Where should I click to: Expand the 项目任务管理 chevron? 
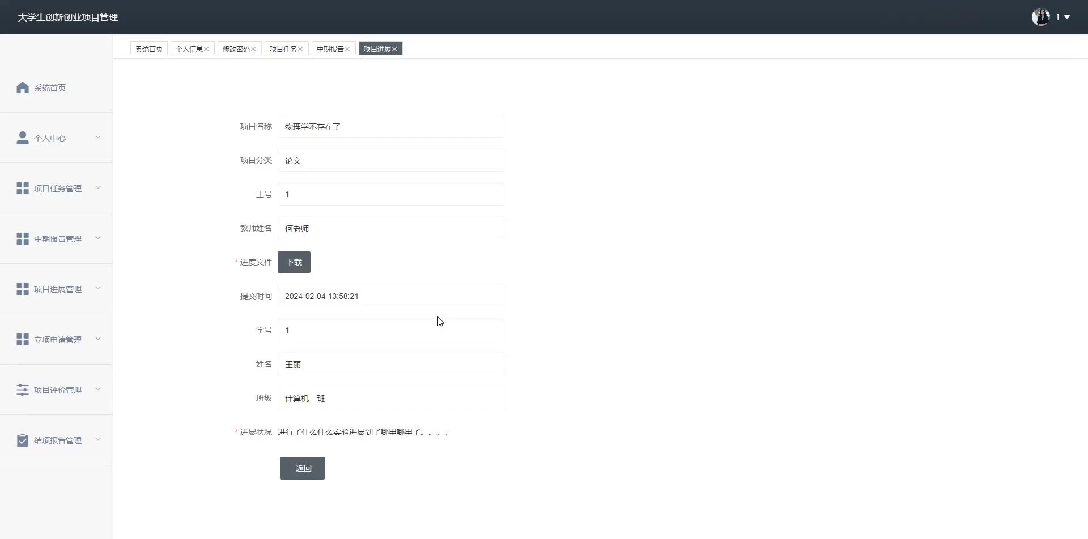point(98,187)
